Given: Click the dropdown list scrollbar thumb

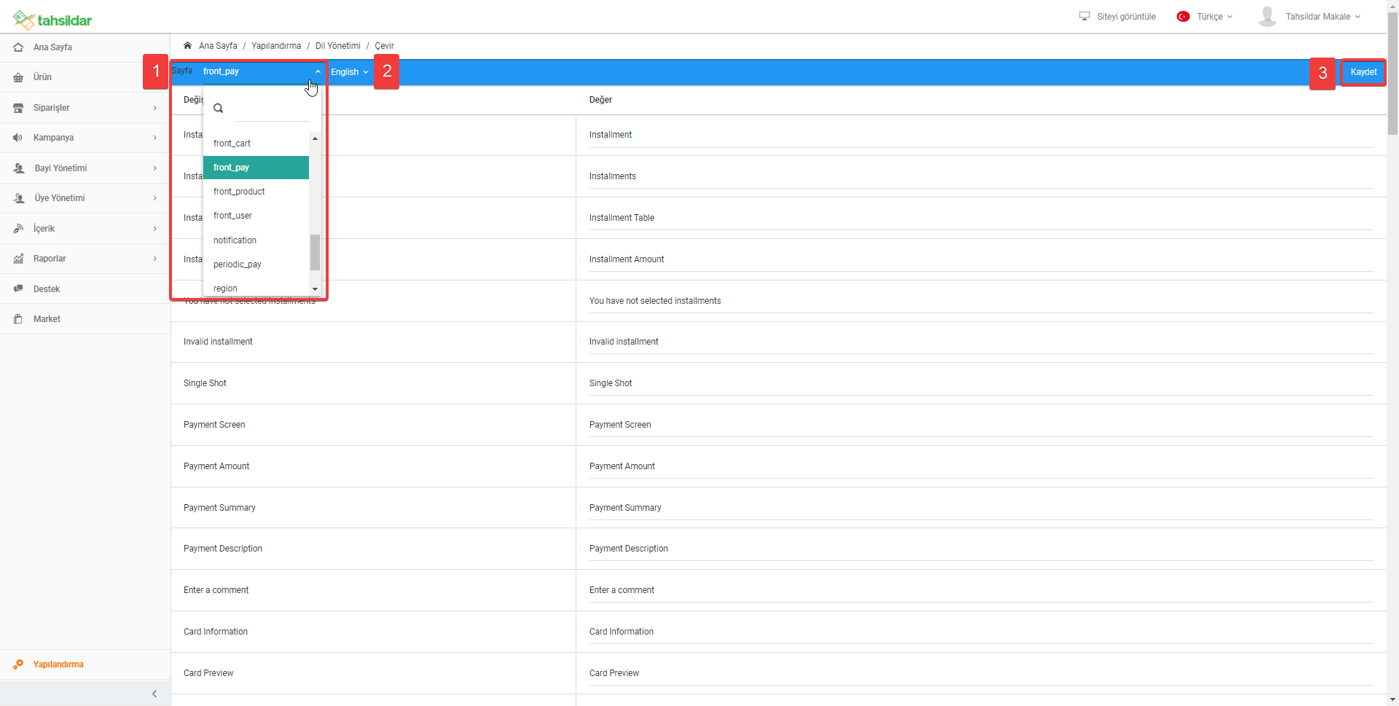Looking at the screenshot, I should tap(315, 252).
